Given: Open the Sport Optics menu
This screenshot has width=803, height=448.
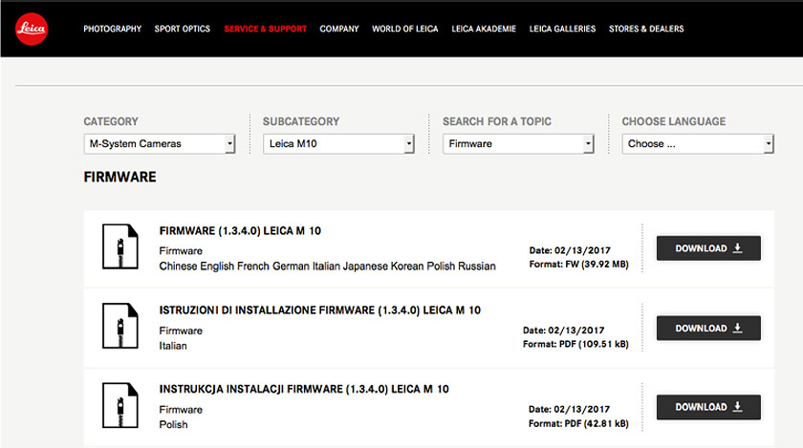Looking at the screenshot, I should (183, 29).
